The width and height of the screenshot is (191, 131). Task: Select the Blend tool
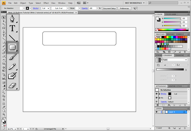pos(4,93)
